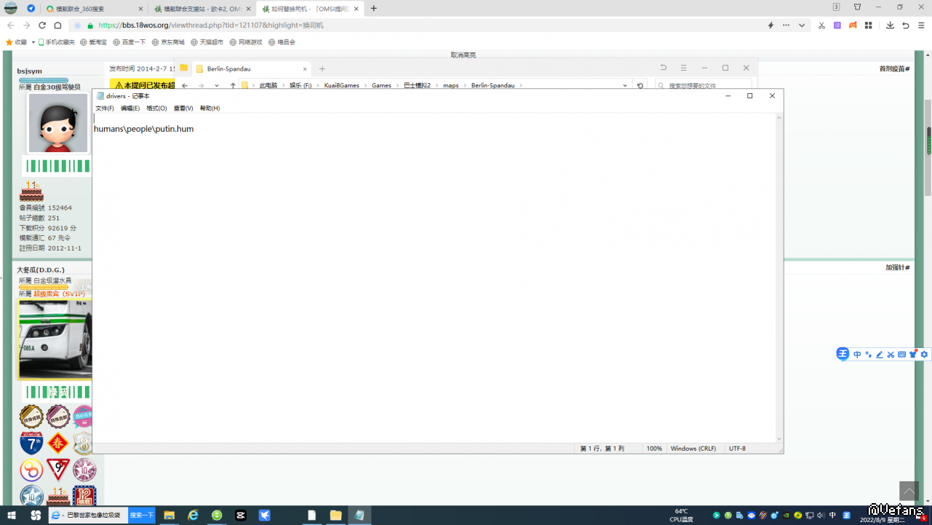
Task: Open the CapCut taskbar icon
Action: 241,516
